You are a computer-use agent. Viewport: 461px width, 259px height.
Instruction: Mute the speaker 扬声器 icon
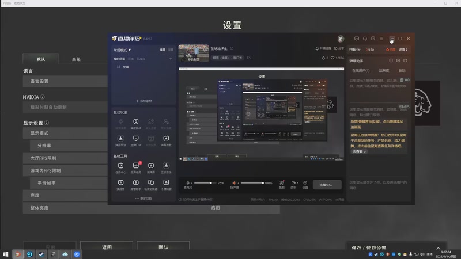coord(235,183)
